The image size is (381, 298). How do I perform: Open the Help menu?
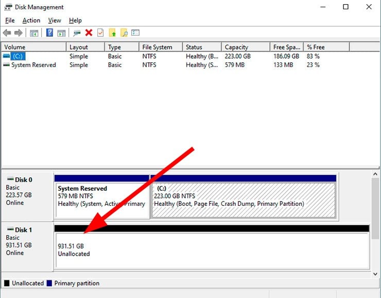(x=75, y=21)
